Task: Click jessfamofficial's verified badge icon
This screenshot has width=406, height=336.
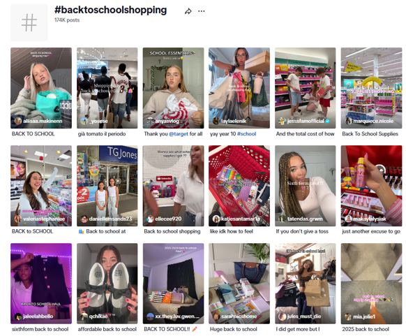Action: tap(328, 121)
